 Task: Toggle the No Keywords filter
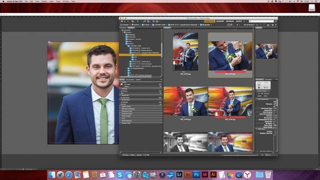tap(141, 97)
